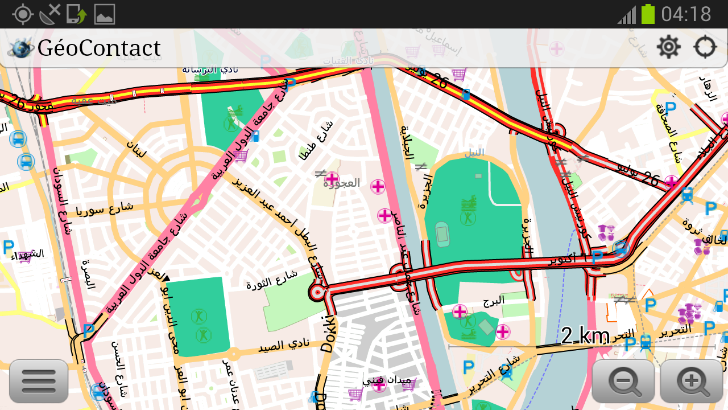
Task: Select the hospital marker beside العجوزة label
Action: click(x=332, y=179)
